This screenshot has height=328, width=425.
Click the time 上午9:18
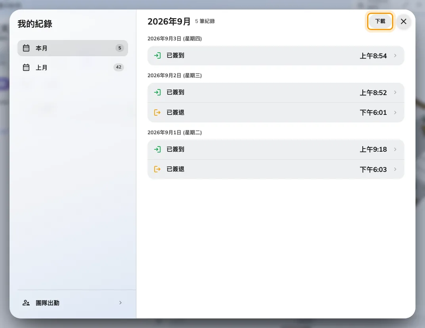(373, 149)
